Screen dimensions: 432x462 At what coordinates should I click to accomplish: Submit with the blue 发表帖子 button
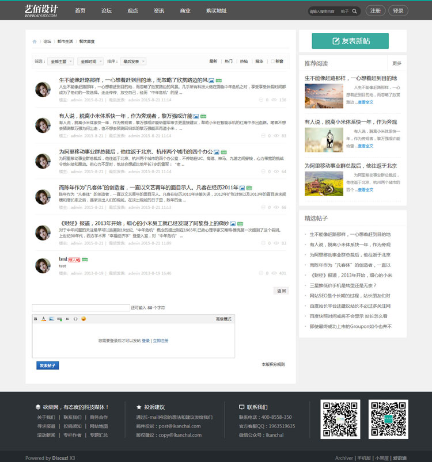[47, 365]
